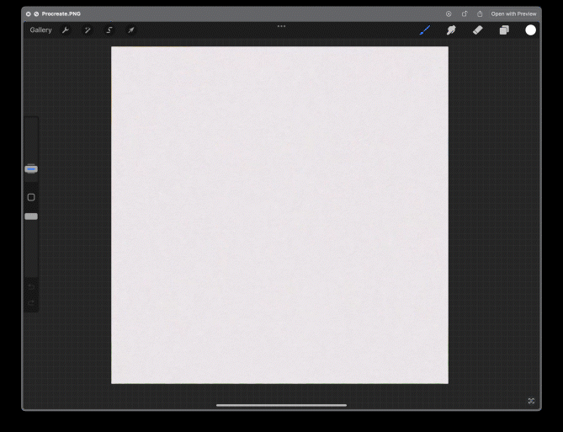Click the Markup icon in Quick Look title bar
The image size is (563, 432).
(x=449, y=14)
